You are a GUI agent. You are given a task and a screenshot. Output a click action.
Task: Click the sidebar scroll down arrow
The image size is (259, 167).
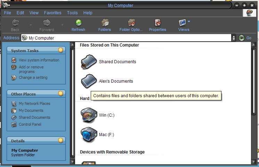point(72,162)
